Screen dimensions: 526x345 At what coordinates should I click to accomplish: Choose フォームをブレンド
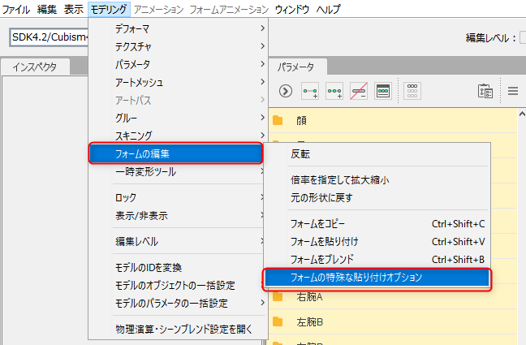(x=377, y=260)
